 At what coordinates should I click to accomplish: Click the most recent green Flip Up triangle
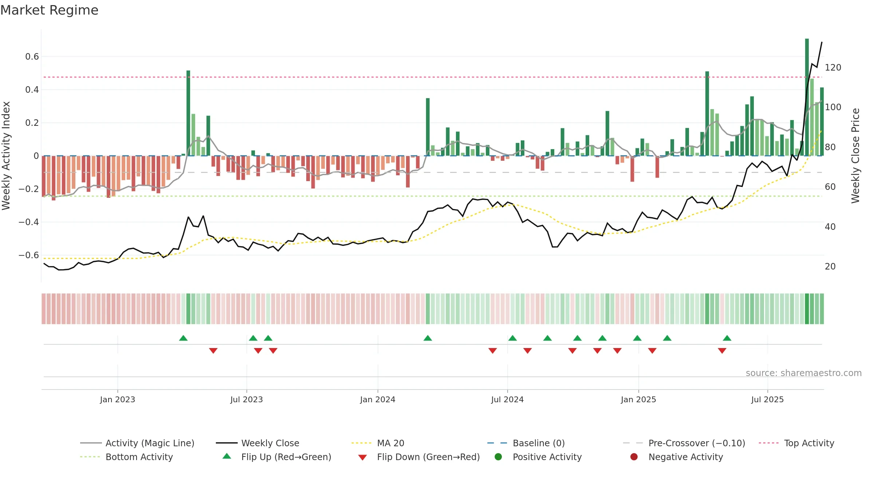[x=727, y=338]
